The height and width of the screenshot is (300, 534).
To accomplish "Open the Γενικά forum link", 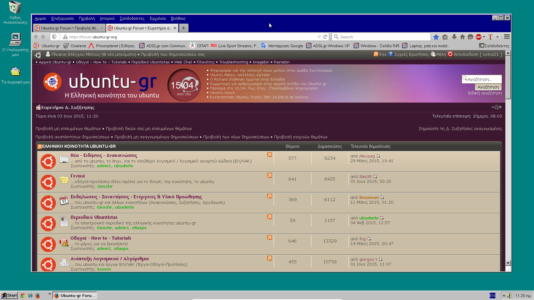I will pyautogui.click(x=78, y=176).
